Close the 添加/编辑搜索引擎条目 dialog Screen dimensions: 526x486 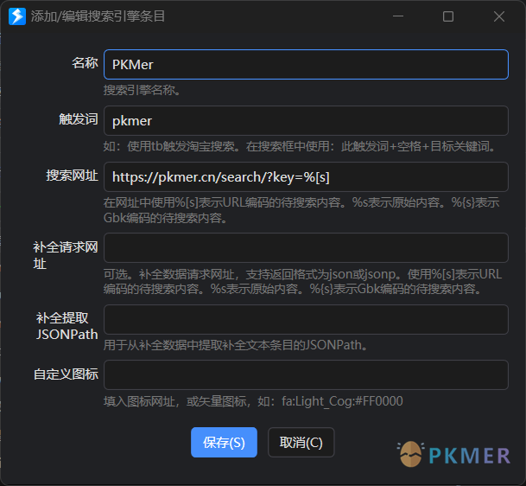499,16
